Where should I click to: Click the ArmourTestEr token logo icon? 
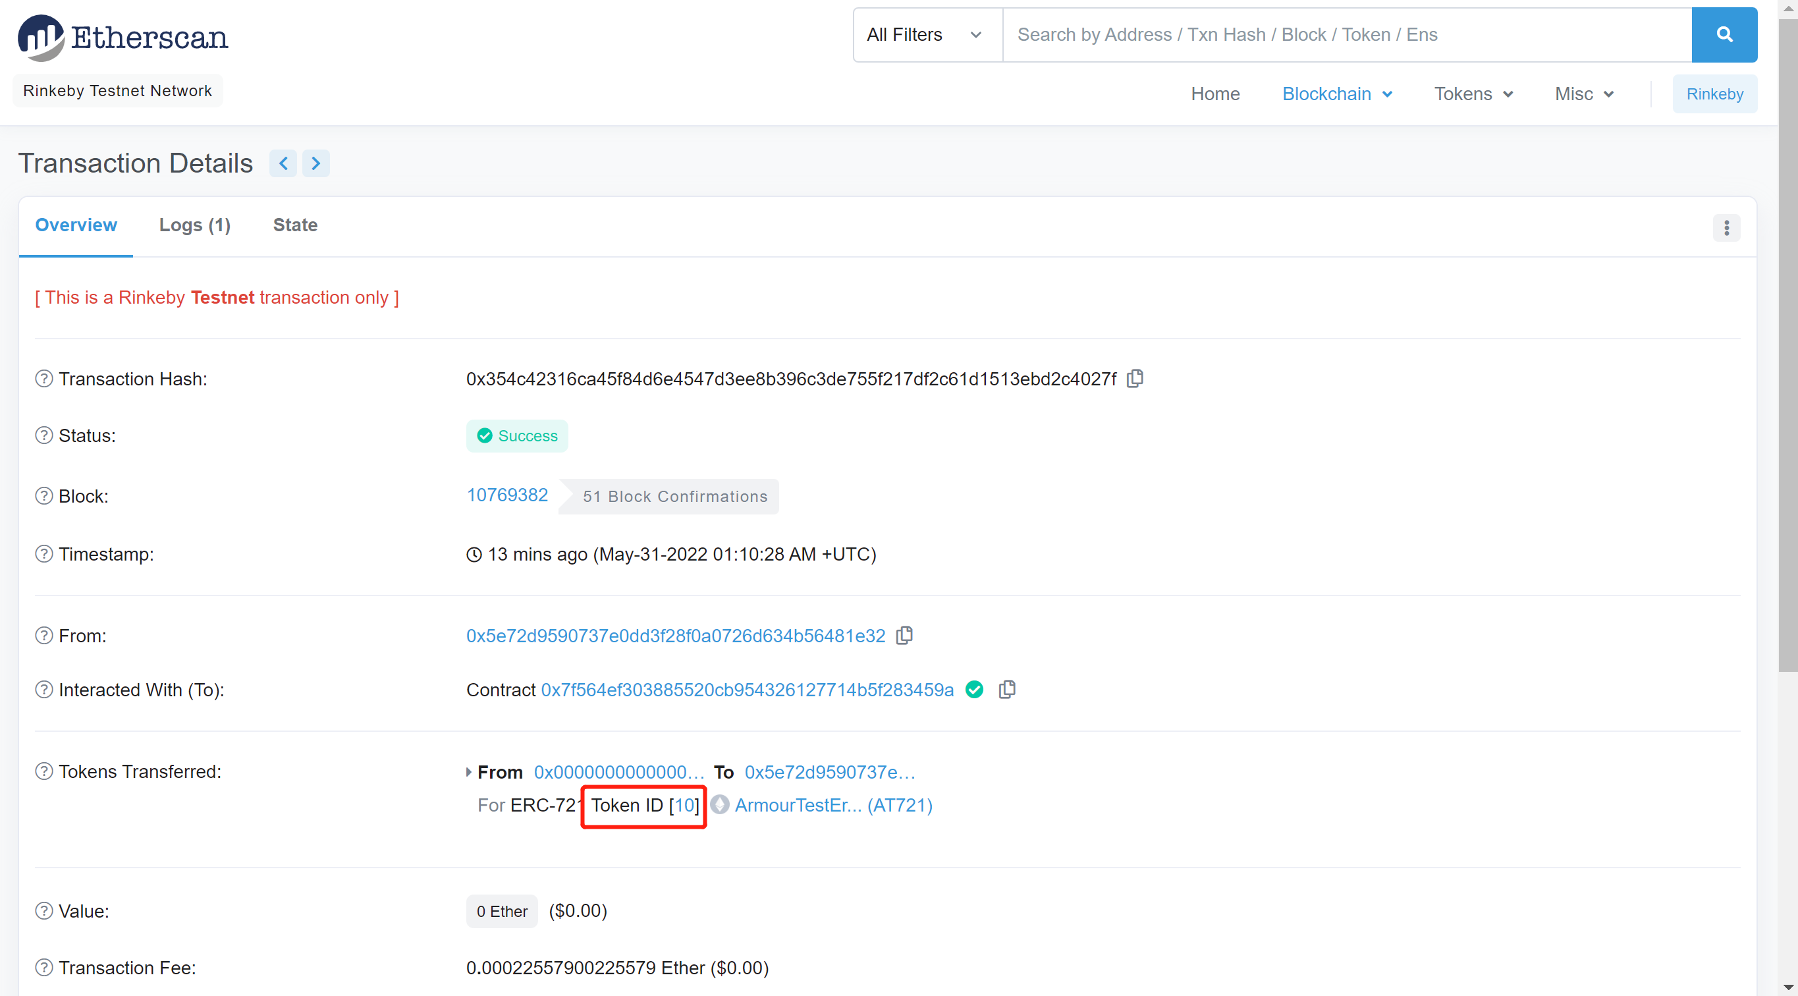pyautogui.click(x=720, y=805)
